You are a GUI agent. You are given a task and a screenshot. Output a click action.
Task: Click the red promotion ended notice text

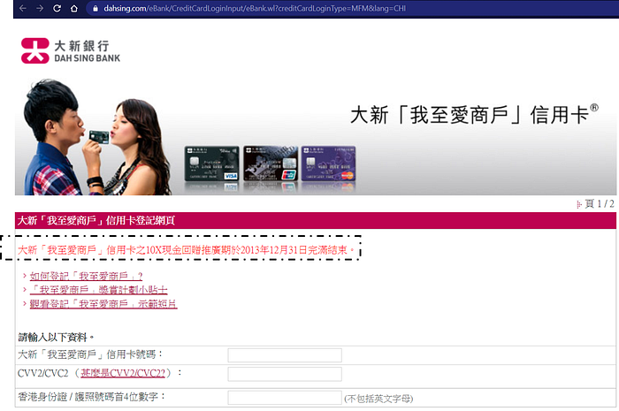click(186, 249)
